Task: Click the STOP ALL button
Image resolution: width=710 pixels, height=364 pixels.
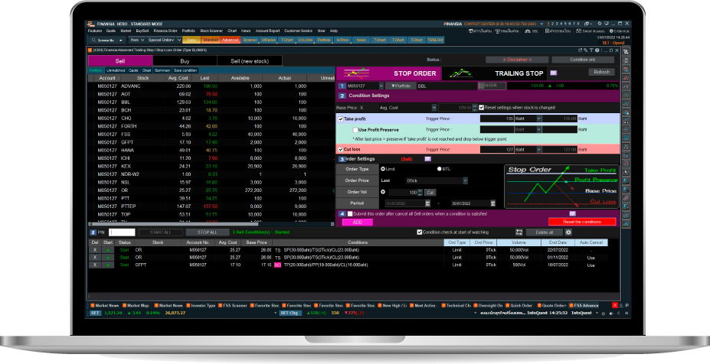Action: pos(207,232)
